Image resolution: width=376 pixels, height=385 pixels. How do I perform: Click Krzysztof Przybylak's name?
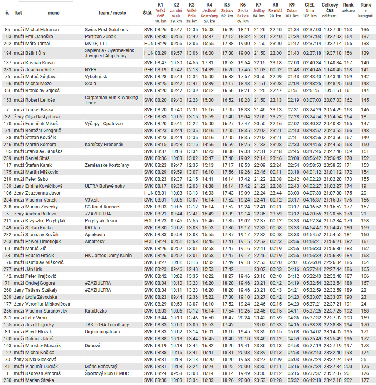click(x=46, y=221)
